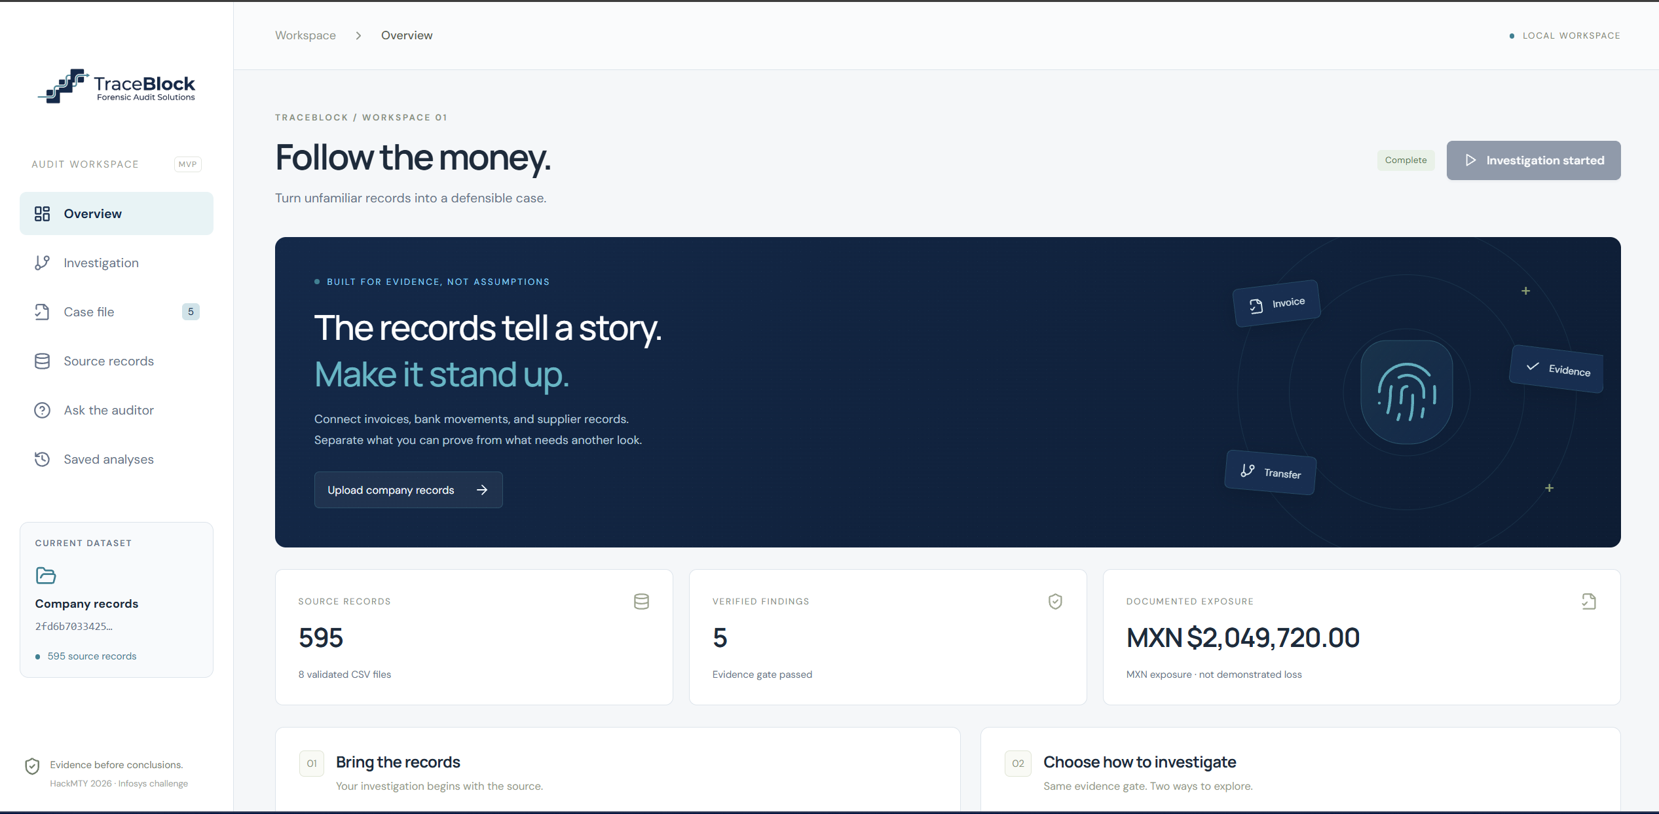Click the Investigation branch icon
The height and width of the screenshot is (814, 1659).
(42, 263)
